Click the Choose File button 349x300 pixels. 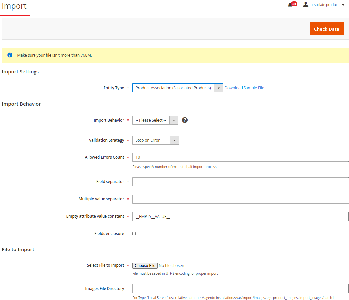coord(145,266)
